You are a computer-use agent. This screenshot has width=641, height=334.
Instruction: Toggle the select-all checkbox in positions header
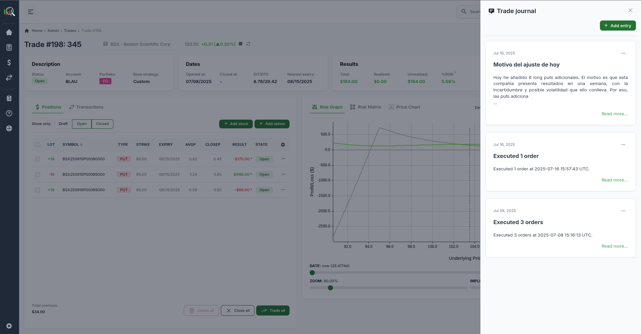coord(37,144)
